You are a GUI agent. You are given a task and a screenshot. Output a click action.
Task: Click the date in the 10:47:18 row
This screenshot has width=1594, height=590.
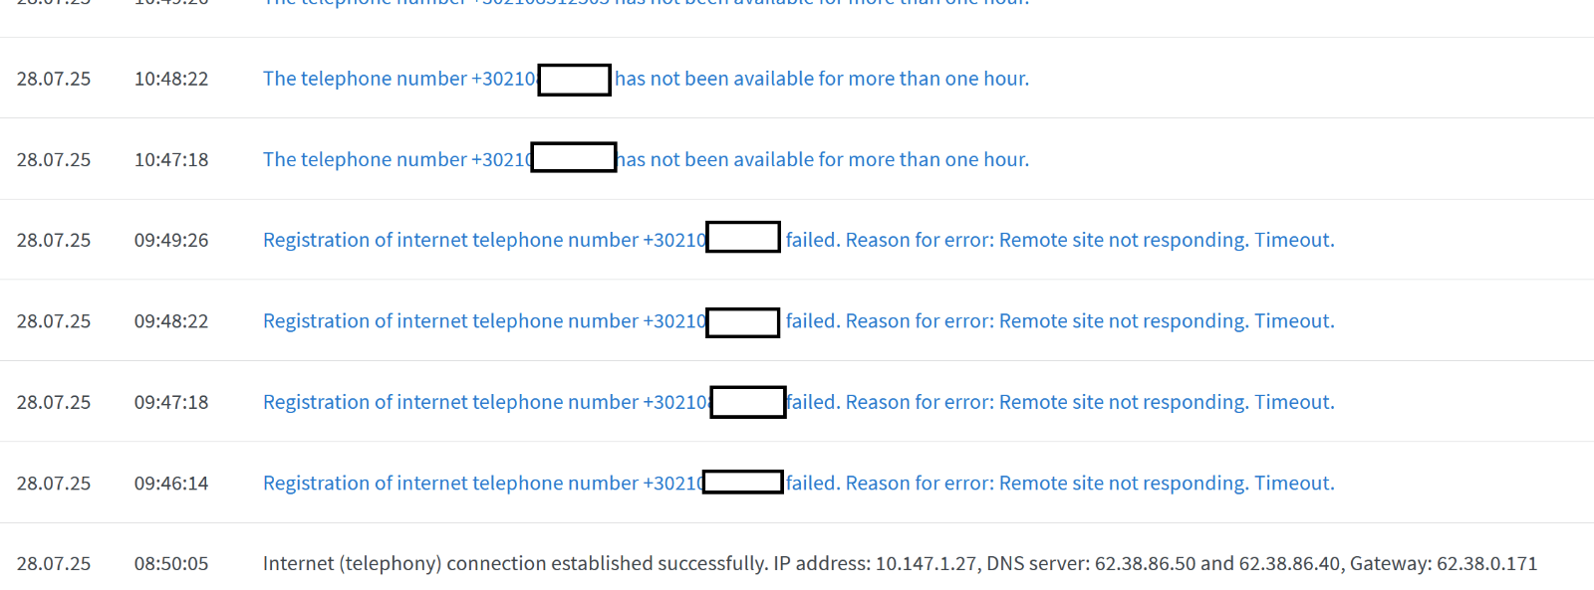tap(54, 159)
